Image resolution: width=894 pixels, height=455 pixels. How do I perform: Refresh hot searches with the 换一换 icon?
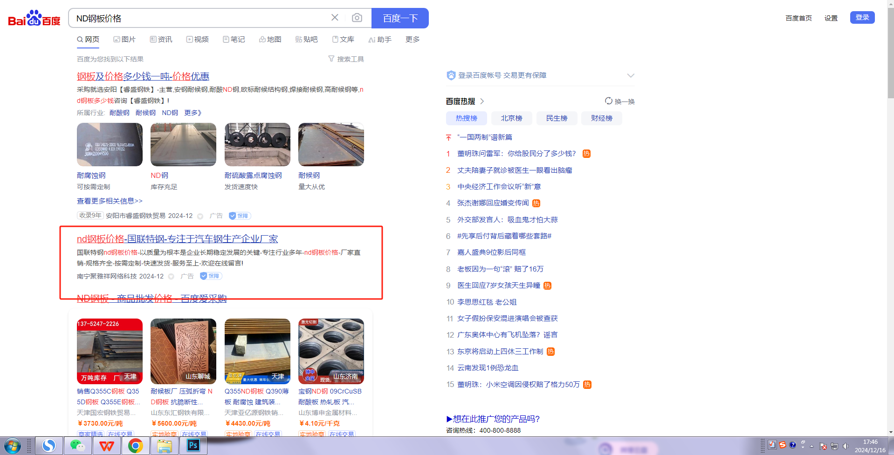(609, 101)
